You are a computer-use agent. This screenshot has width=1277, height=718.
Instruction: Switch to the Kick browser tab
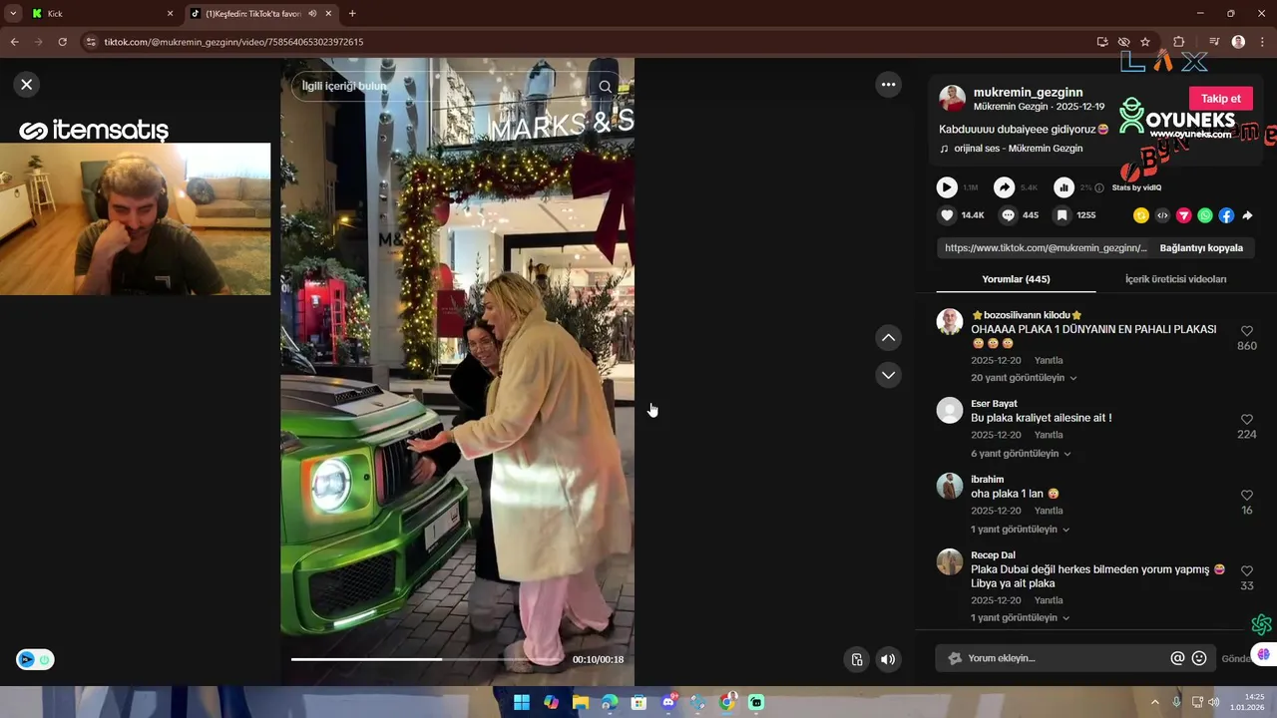tap(104, 14)
